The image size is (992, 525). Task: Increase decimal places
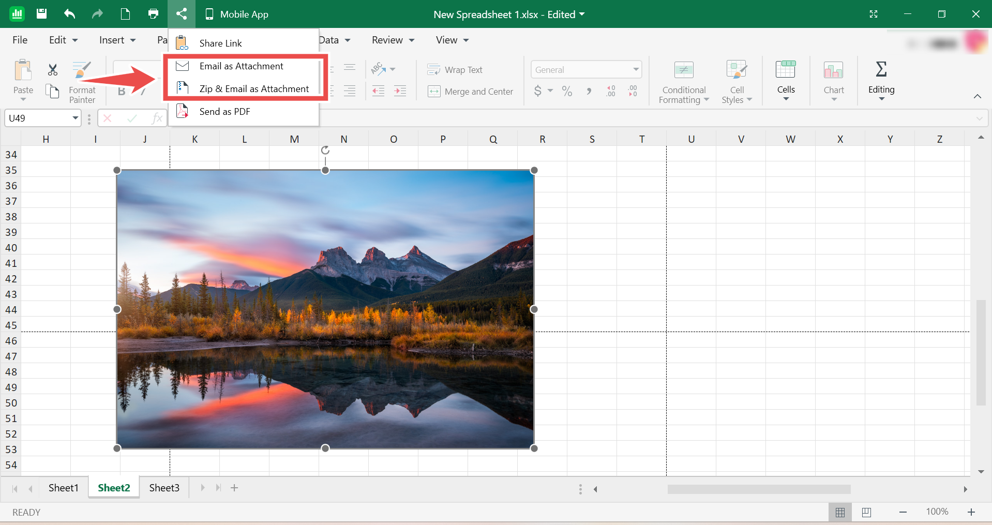coord(611,91)
